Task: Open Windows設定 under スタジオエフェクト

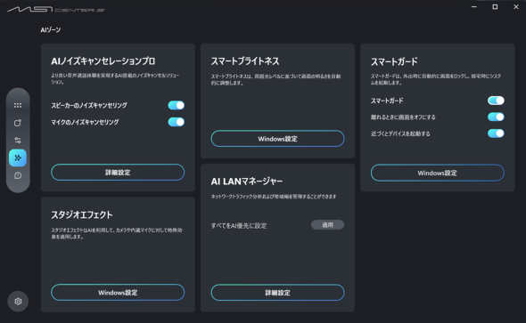Action: tap(118, 293)
